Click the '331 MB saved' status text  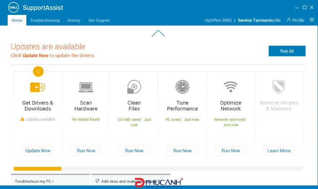134,122
